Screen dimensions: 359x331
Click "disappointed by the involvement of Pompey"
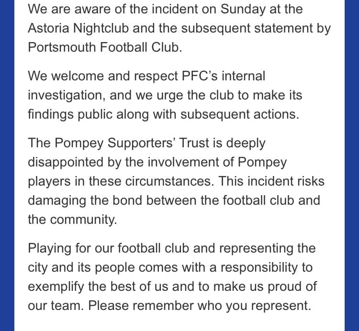[157, 162]
